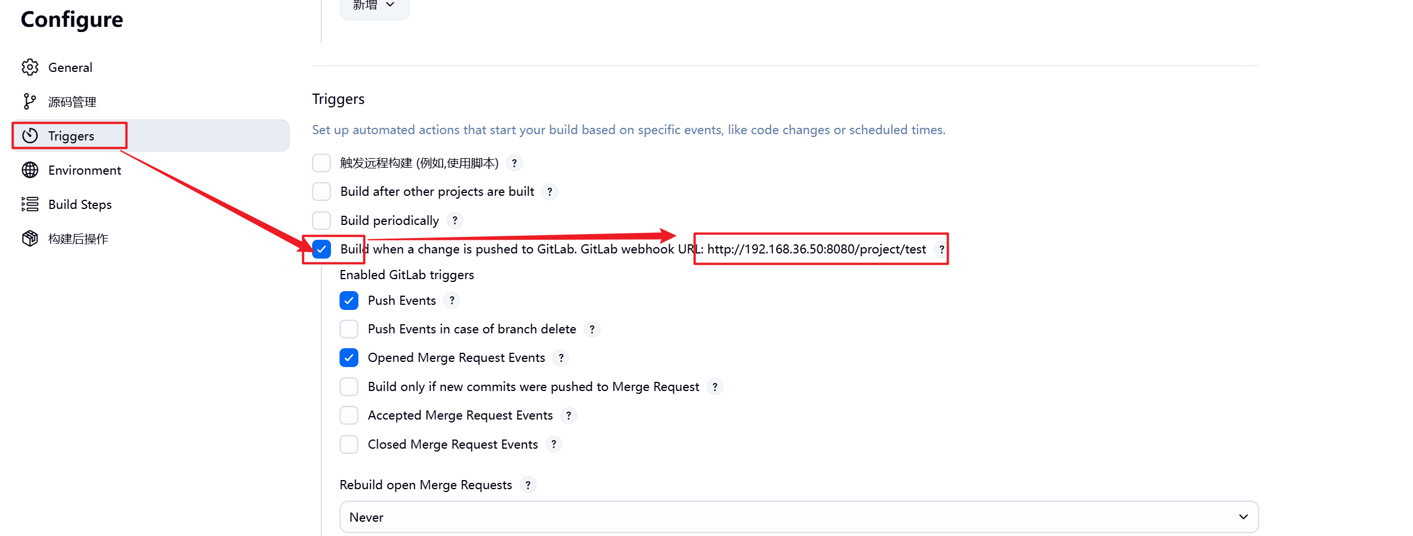Click the 构建后操作 package icon
Image resolution: width=1413 pixels, height=536 pixels.
click(30, 239)
